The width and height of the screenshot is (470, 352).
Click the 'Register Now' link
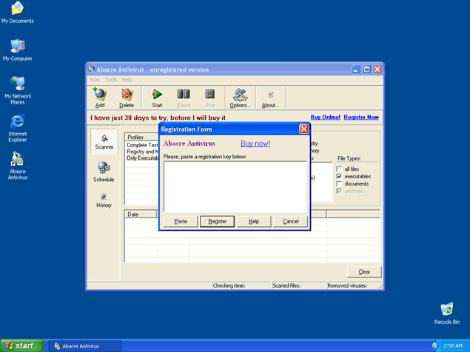361,117
